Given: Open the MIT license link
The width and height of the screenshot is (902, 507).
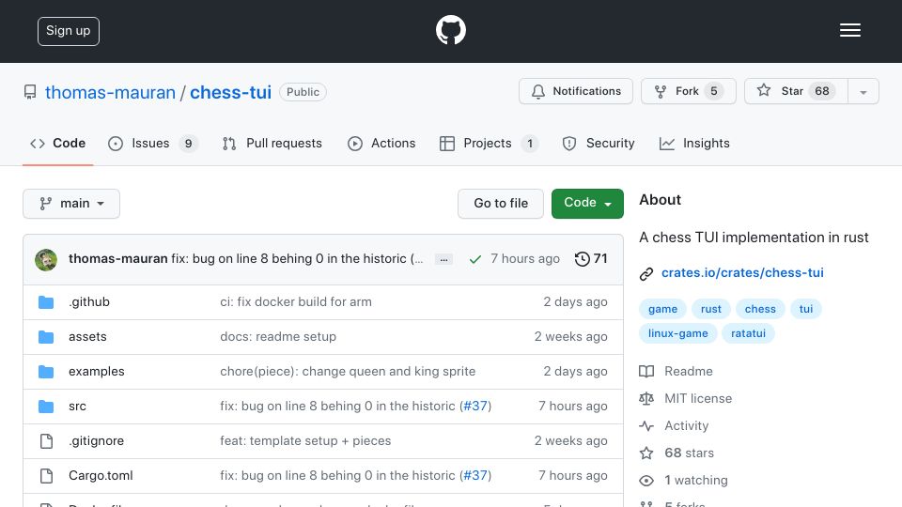Looking at the screenshot, I should click(686, 398).
